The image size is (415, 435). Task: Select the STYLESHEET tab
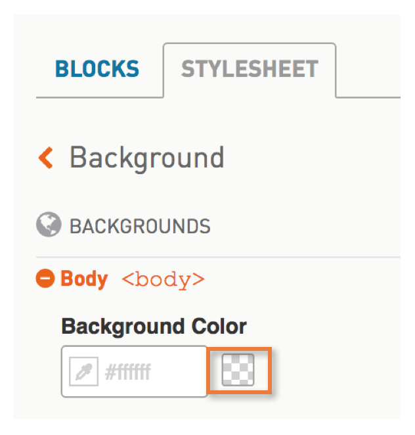click(250, 70)
